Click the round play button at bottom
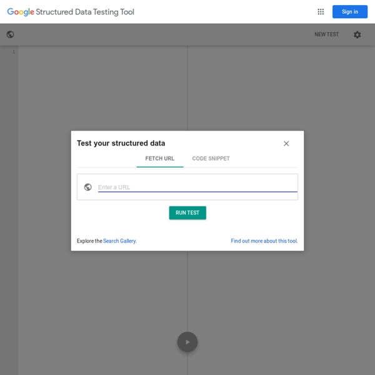Screen dimensions: 375x375 point(187,342)
